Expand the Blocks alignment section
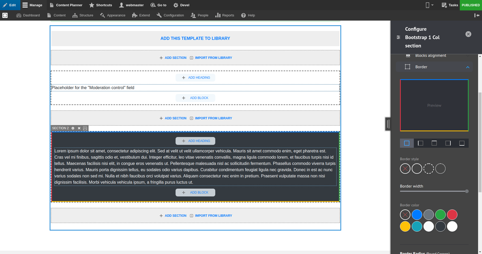 tap(468, 55)
